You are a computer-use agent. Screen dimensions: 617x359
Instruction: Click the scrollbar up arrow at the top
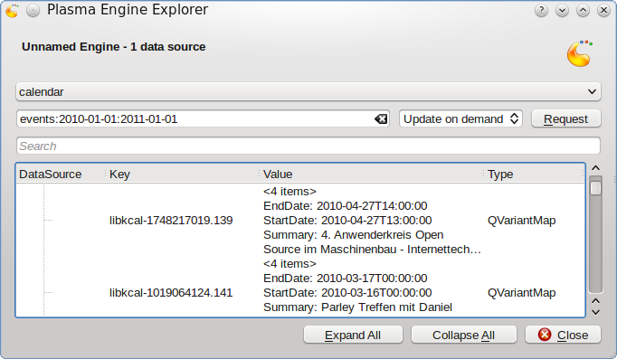596,168
